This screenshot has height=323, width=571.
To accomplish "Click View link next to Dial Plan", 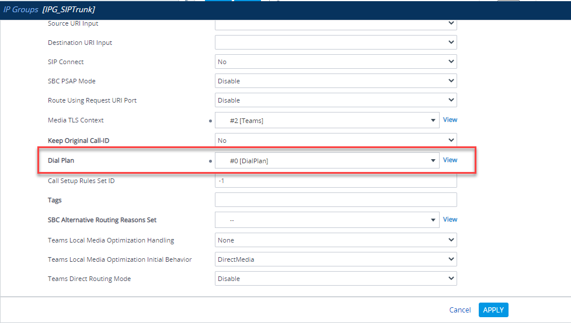I will click(450, 160).
